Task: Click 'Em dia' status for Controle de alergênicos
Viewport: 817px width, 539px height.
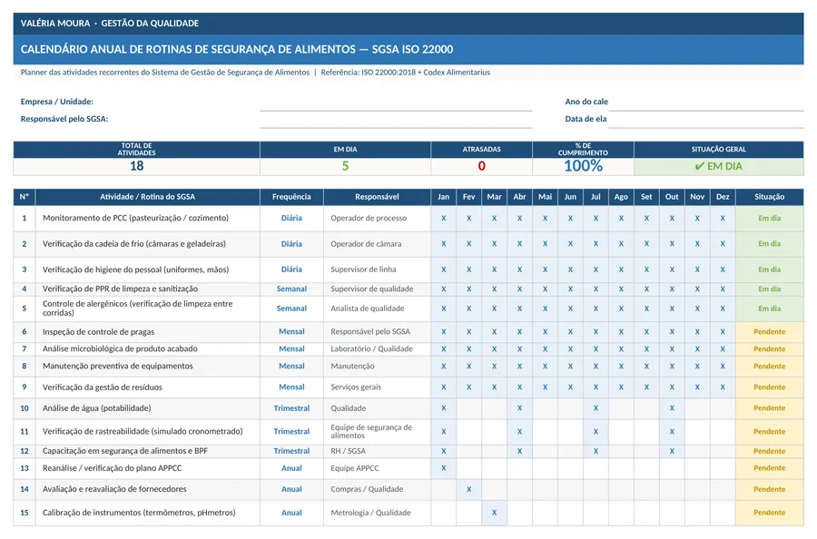Action: [769, 309]
